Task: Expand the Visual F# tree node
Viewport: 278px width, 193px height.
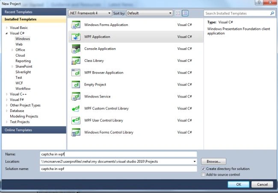Action: pos(7,100)
